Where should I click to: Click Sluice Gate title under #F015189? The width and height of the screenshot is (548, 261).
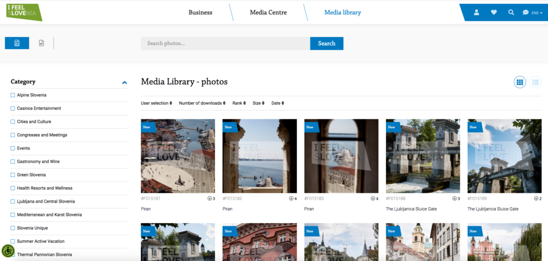[x=493, y=209]
